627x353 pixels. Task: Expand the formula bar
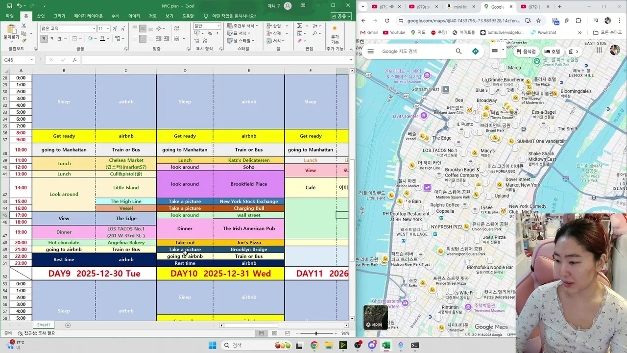pyautogui.click(x=351, y=60)
